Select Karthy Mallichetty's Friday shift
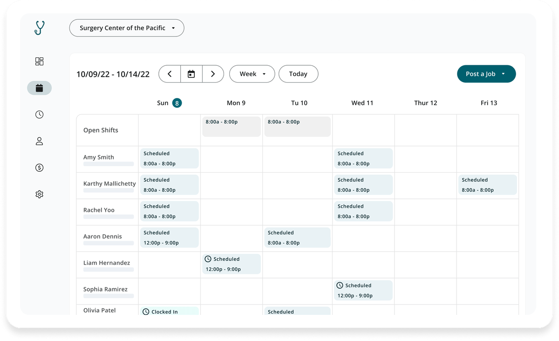The width and height of the screenshot is (559, 341). pyautogui.click(x=487, y=185)
